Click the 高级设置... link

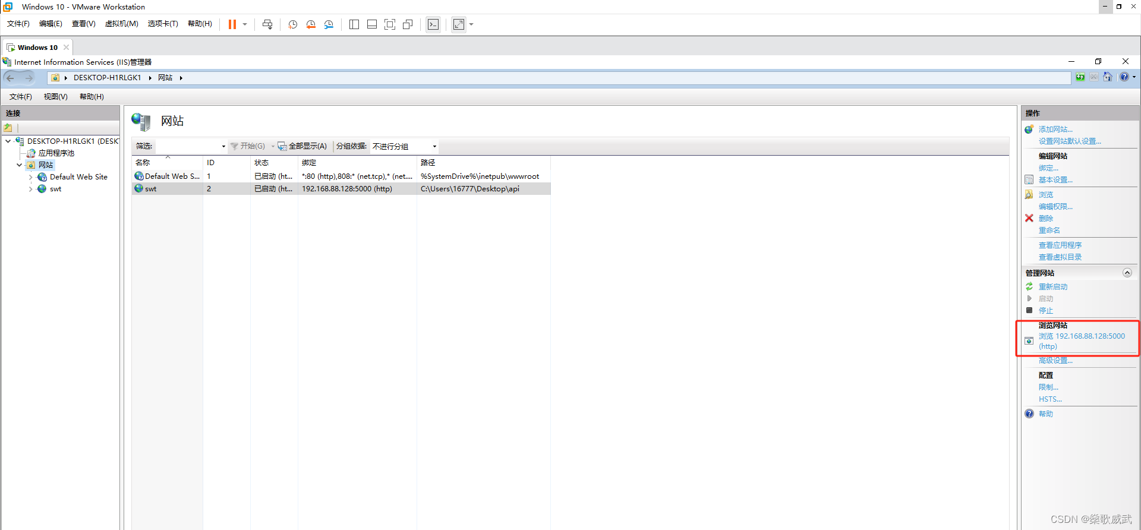pos(1055,361)
